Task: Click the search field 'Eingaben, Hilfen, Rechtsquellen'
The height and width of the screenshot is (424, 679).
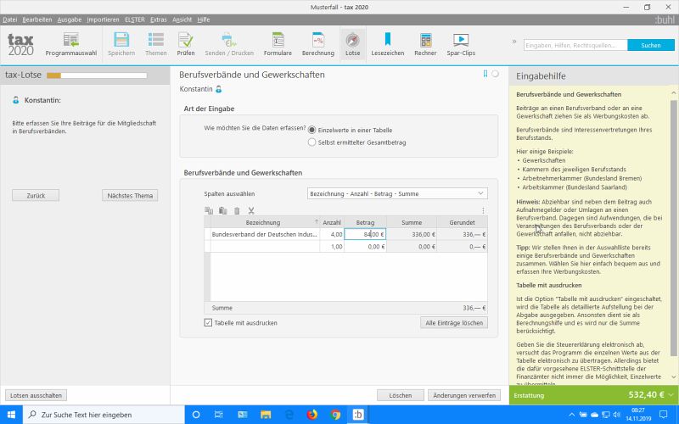Action: pyautogui.click(x=575, y=45)
